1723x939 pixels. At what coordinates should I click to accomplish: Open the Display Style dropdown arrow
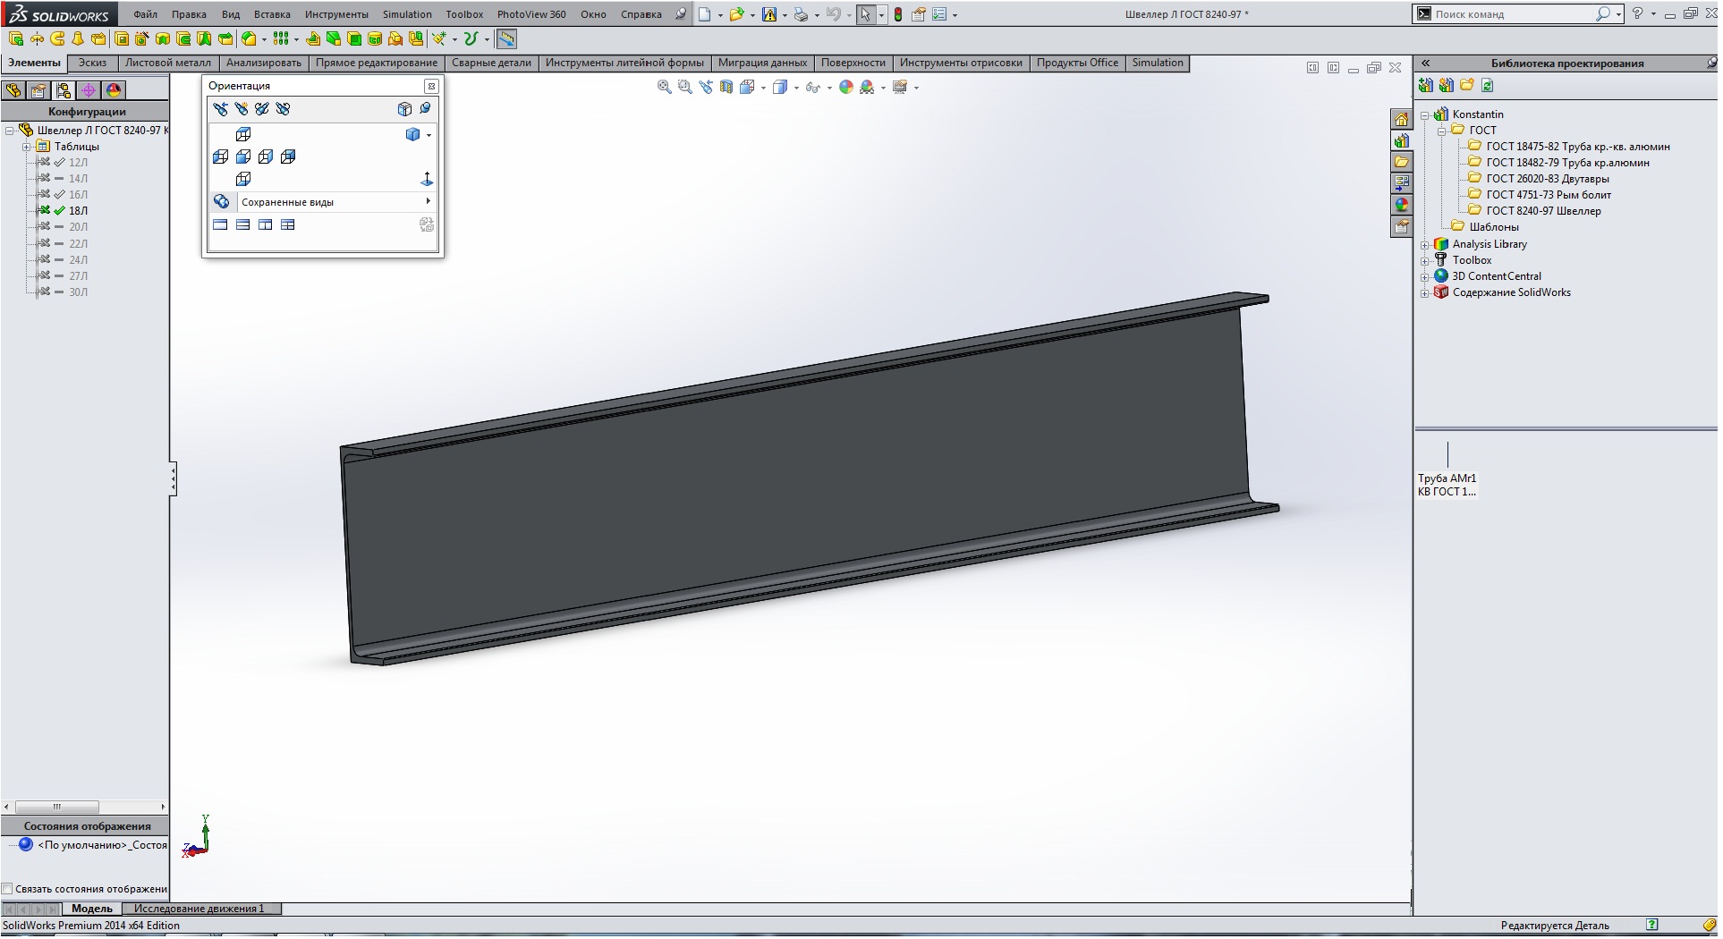click(796, 88)
